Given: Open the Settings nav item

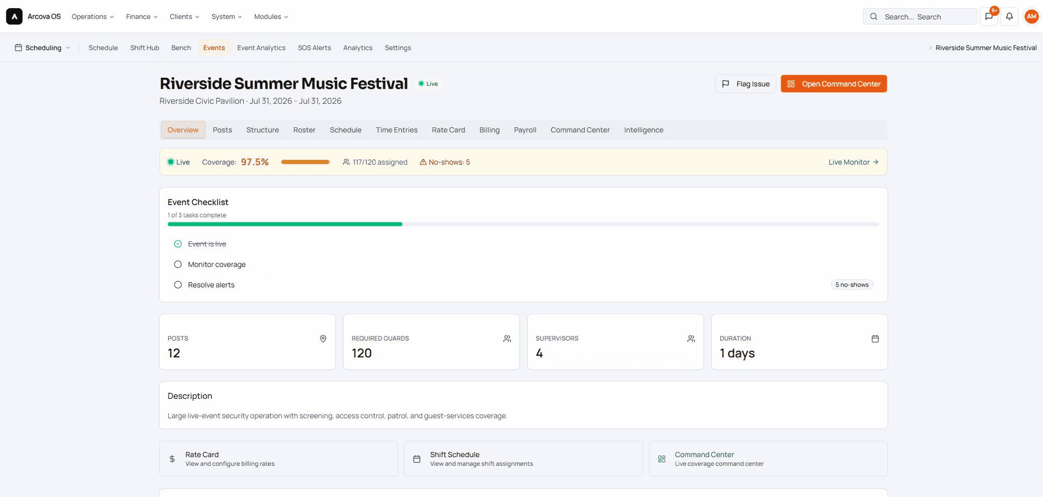Looking at the screenshot, I should click(x=398, y=47).
